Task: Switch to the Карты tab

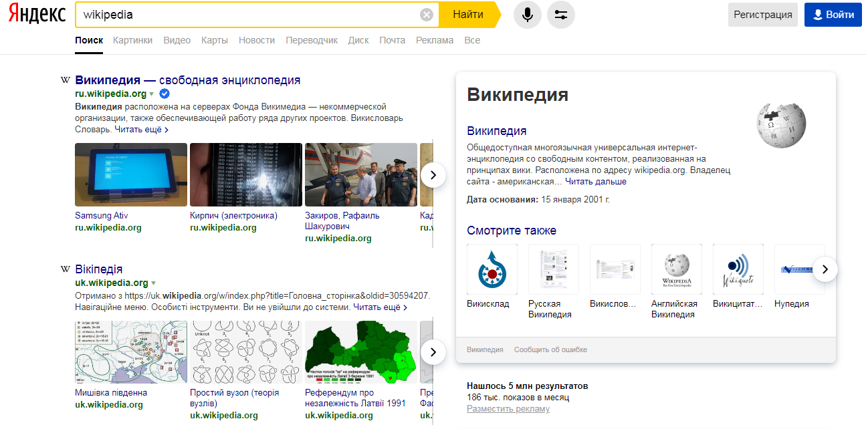Action: [215, 40]
